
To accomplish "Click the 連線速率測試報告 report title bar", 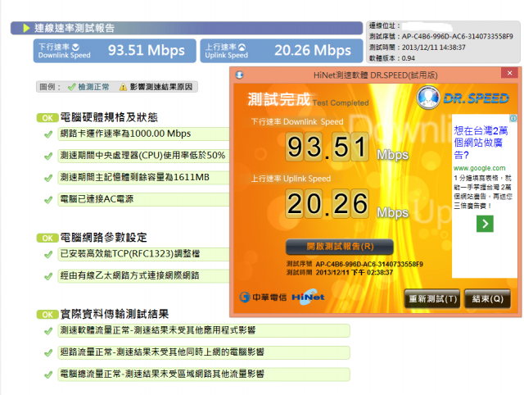I will [187, 28].
